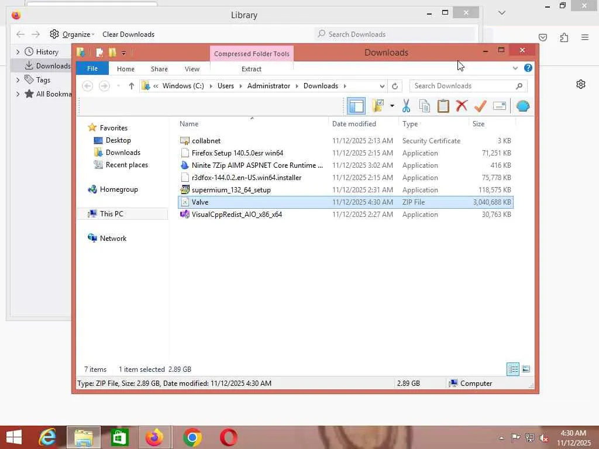Image resolution: width=599 pixels, height=449 pixels.
Task: Click Users in the address breadcrumb
Action: (x=226, y=86)
